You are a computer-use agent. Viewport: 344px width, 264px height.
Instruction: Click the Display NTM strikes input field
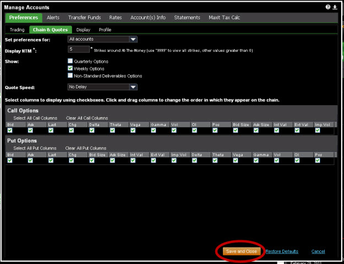[79, 50]
